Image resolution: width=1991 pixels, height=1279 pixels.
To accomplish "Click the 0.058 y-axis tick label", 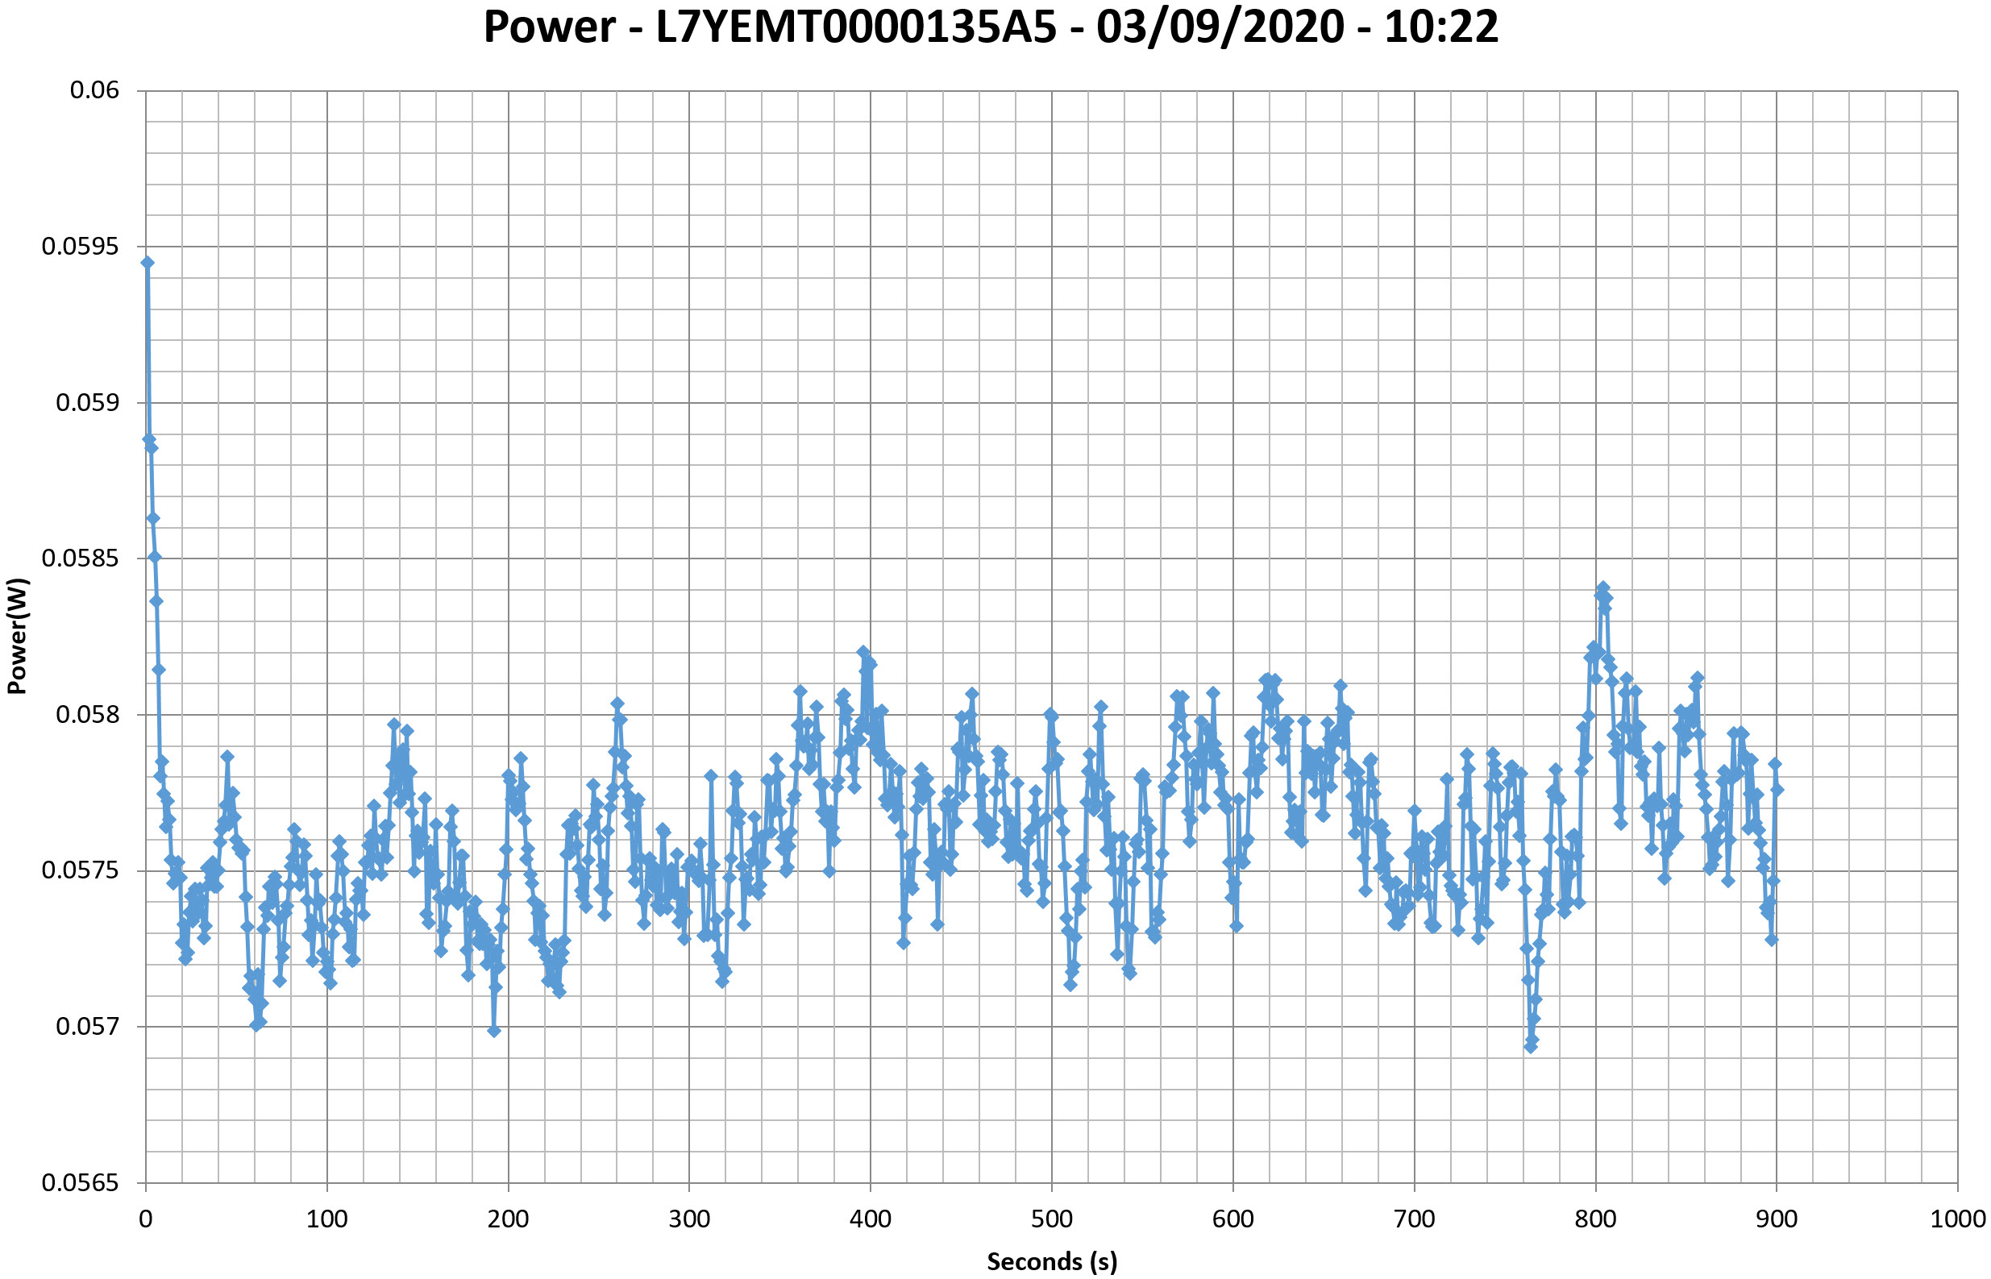I will coord(87,714).
